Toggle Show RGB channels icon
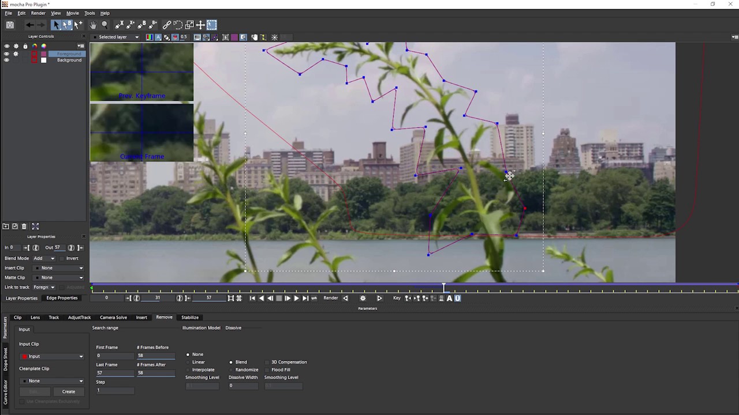739x415 pixels. (x=150, y=37)
